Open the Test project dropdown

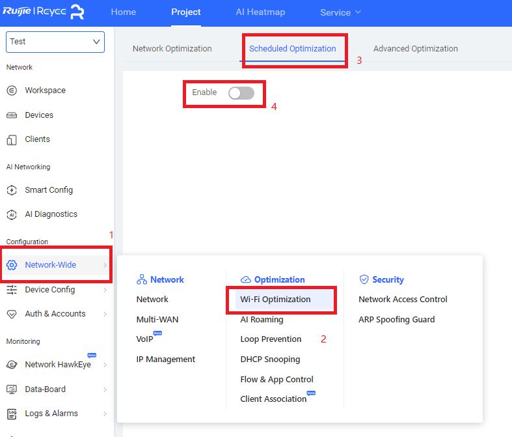[55, 42]
